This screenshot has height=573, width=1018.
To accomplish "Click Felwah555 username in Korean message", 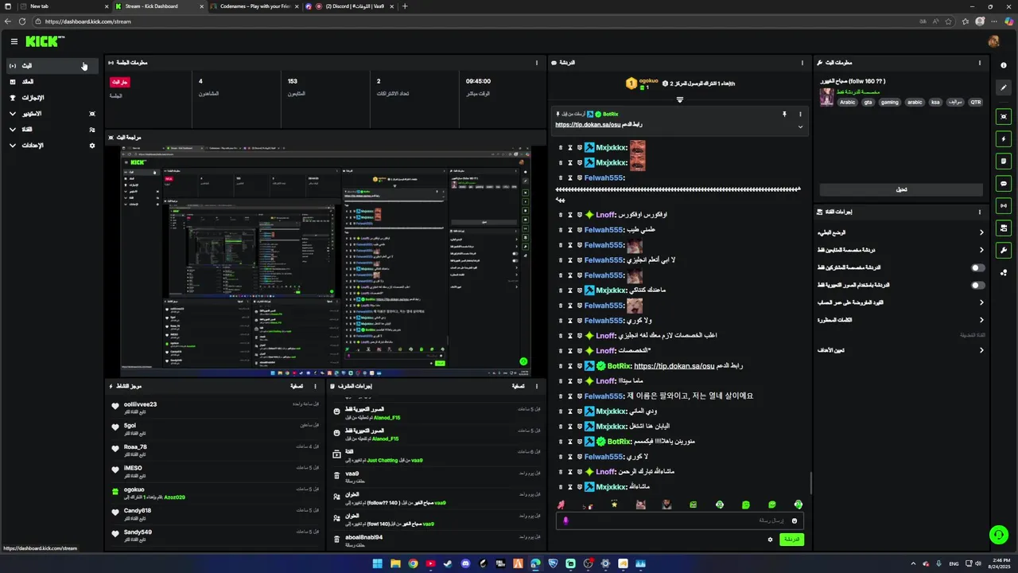I will click(604, 396).
